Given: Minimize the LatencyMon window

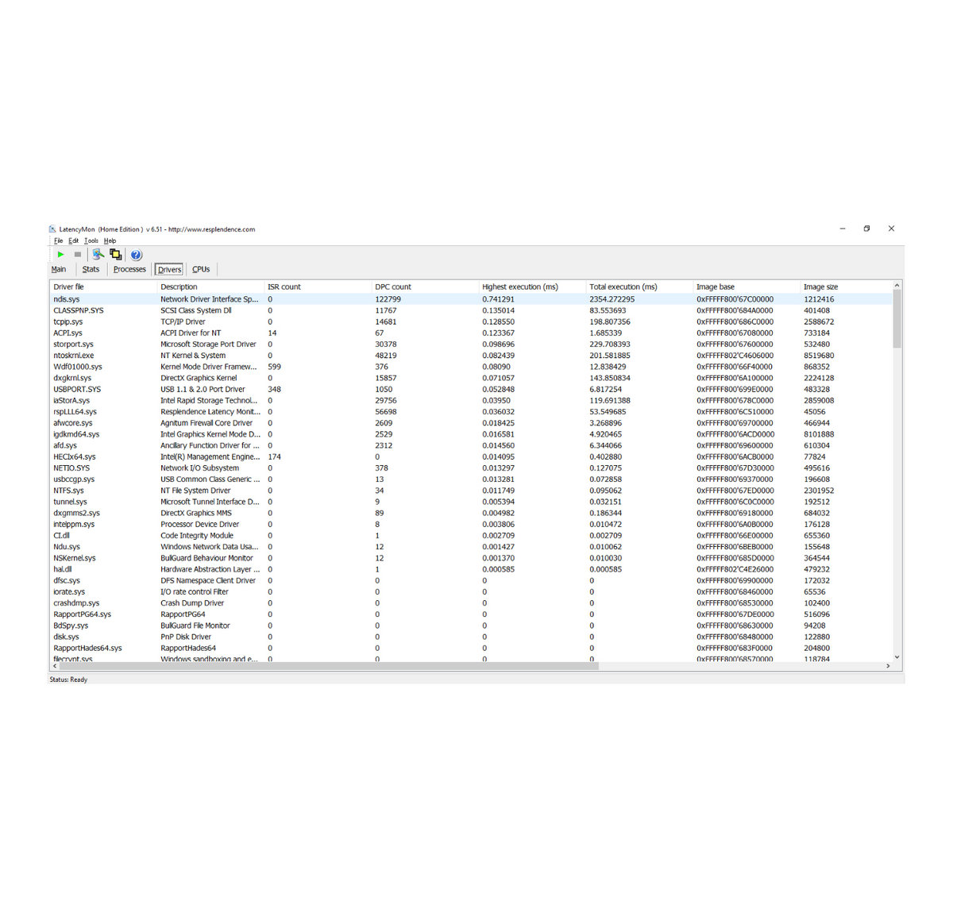Looking at the screenshot, I should (x=843, y=229).
